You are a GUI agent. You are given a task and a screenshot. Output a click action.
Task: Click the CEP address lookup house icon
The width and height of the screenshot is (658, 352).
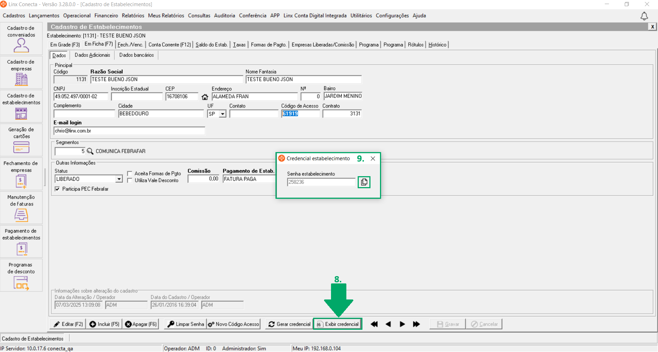tap(205, 97)
